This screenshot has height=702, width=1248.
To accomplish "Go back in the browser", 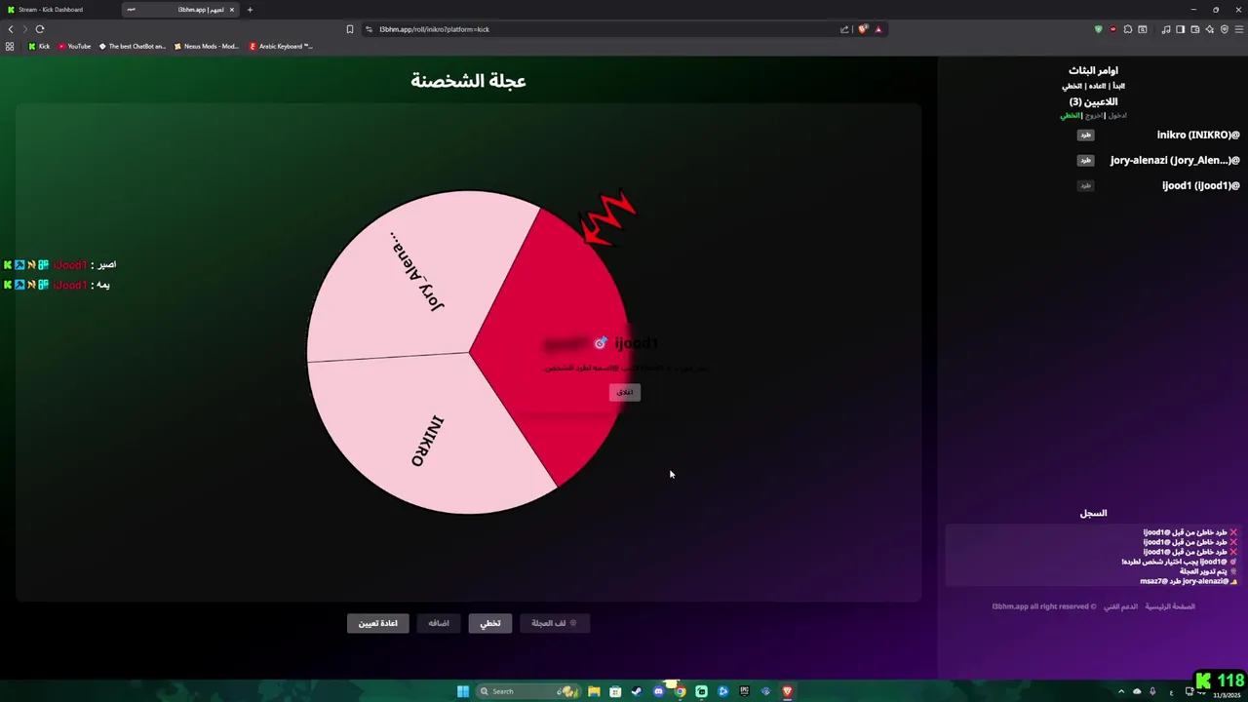I will (x=11, y=29).
